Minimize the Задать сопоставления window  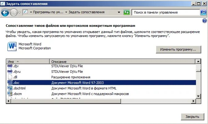[193, 4]
